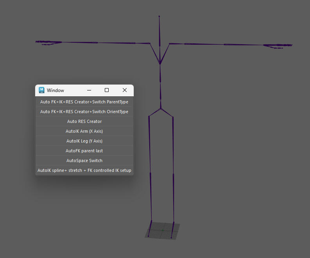Viewport: 310px width, 258px height.
Task: Pick the hand joints at far right
Action: (x=278, y=46)
